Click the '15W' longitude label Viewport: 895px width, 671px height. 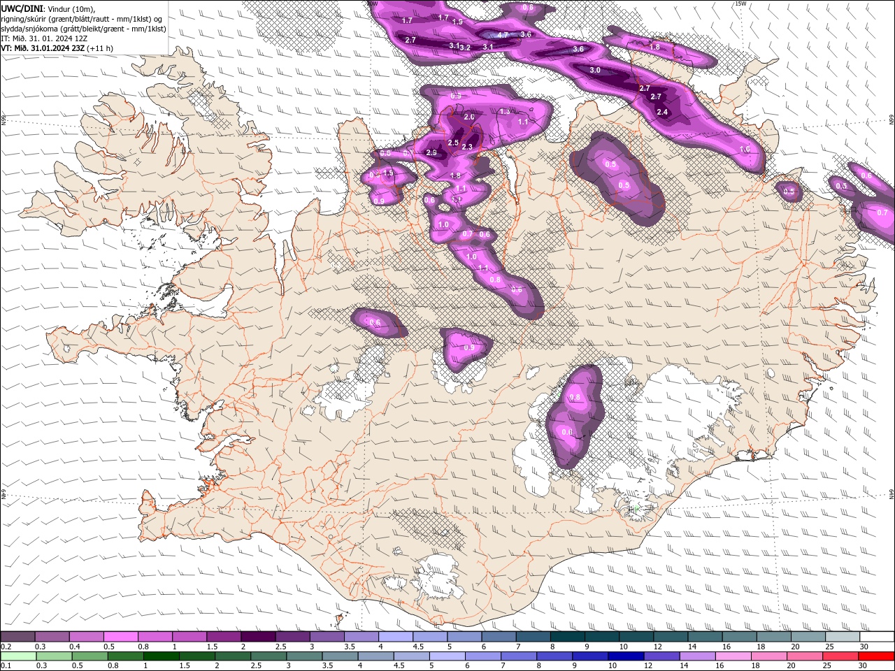point(740,3)
